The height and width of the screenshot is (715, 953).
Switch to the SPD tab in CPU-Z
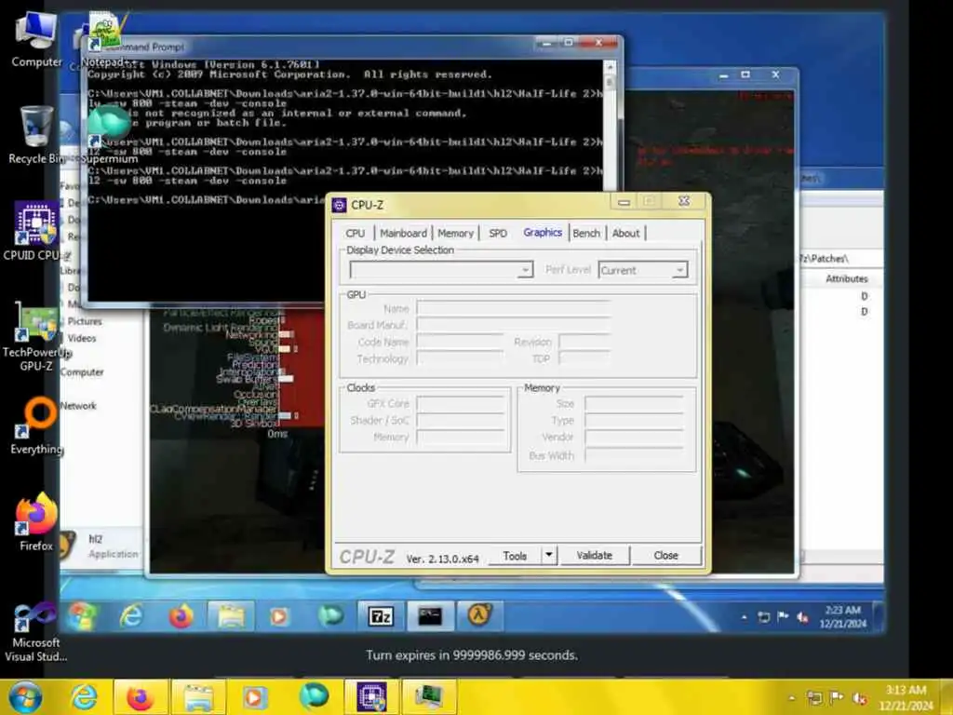click(x=498, y=233)
